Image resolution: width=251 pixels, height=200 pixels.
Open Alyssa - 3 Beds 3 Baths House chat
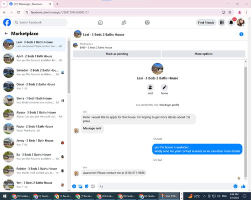[34, 114]
